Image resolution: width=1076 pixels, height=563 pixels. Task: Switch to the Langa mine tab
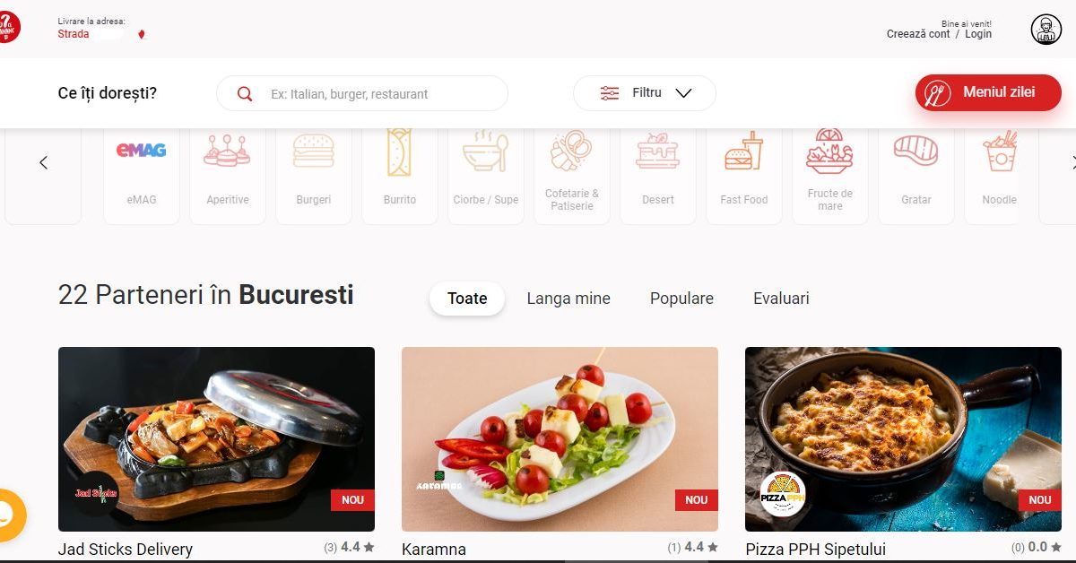click(568, 299)
